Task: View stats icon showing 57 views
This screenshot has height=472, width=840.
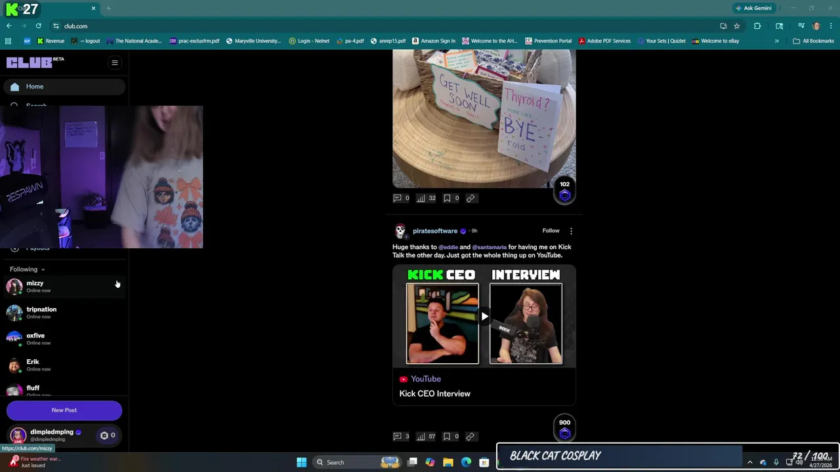Action: point(427,437)
